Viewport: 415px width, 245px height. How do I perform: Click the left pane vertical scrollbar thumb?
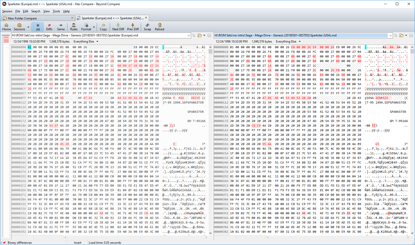[210, 51]
